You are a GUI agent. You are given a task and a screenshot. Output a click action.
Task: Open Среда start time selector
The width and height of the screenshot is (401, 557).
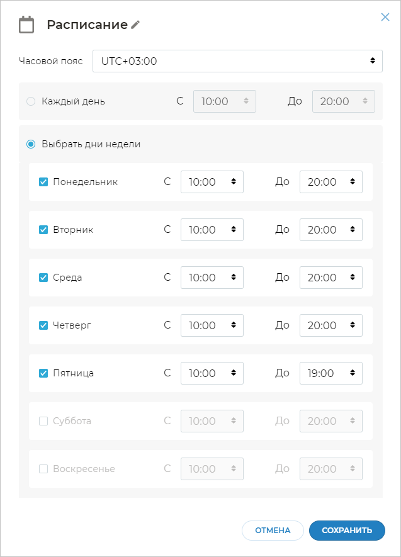point(212,278)
